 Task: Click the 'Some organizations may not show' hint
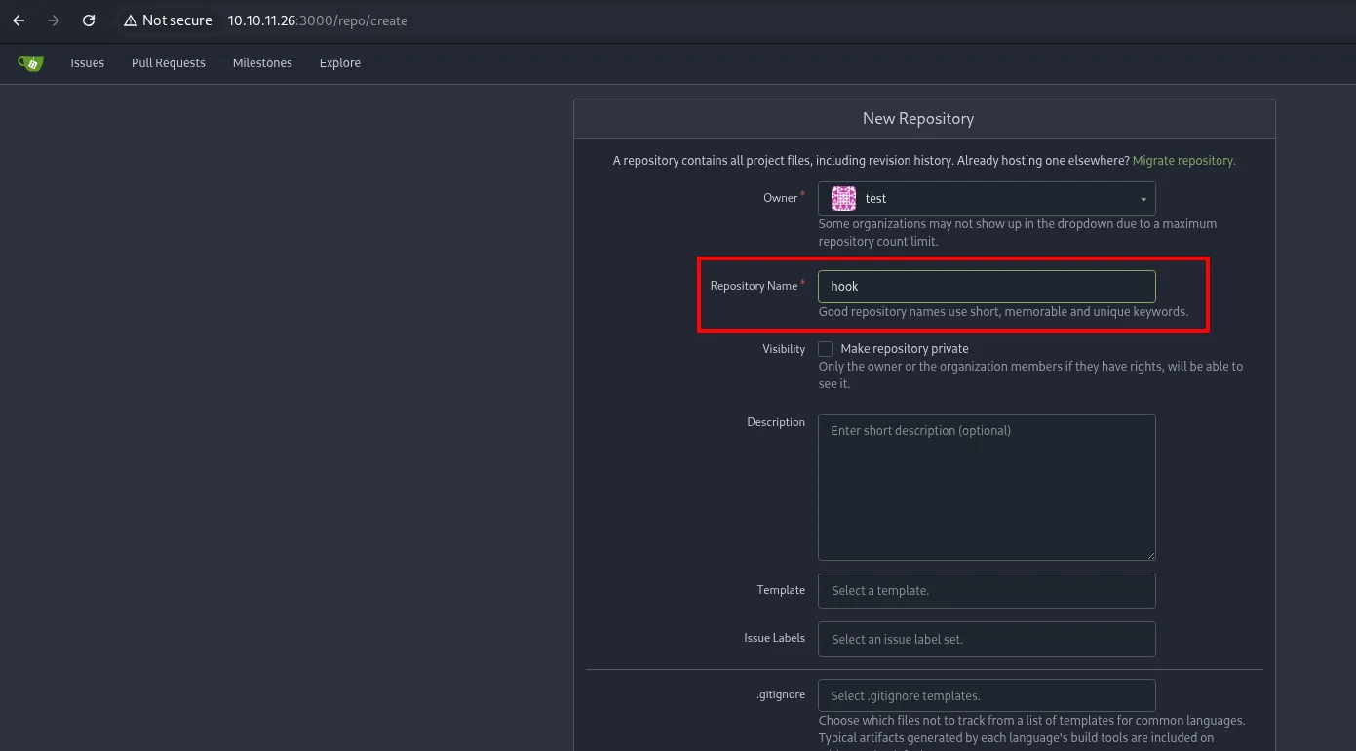pyautogui.click(x=1018, y=233)
